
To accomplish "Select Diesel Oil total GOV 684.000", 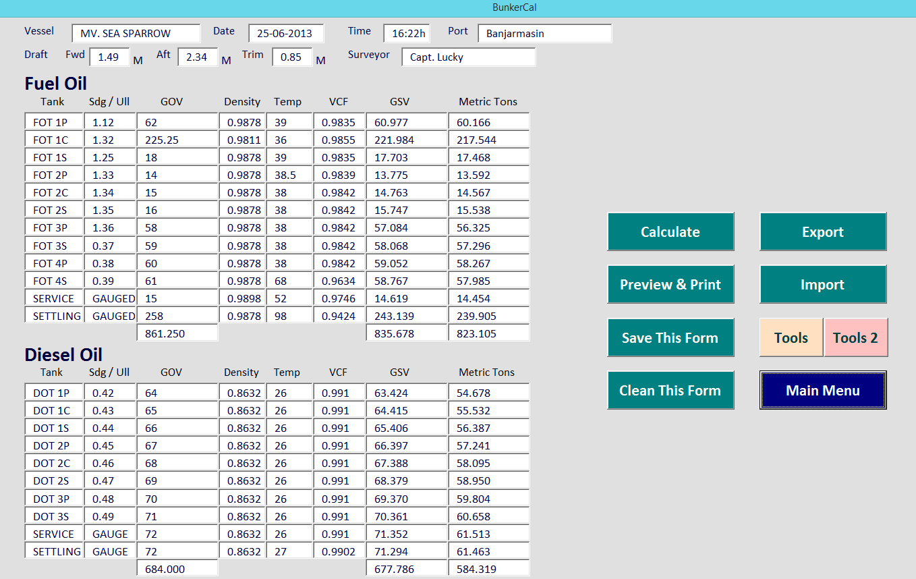I will coord(177,569).
